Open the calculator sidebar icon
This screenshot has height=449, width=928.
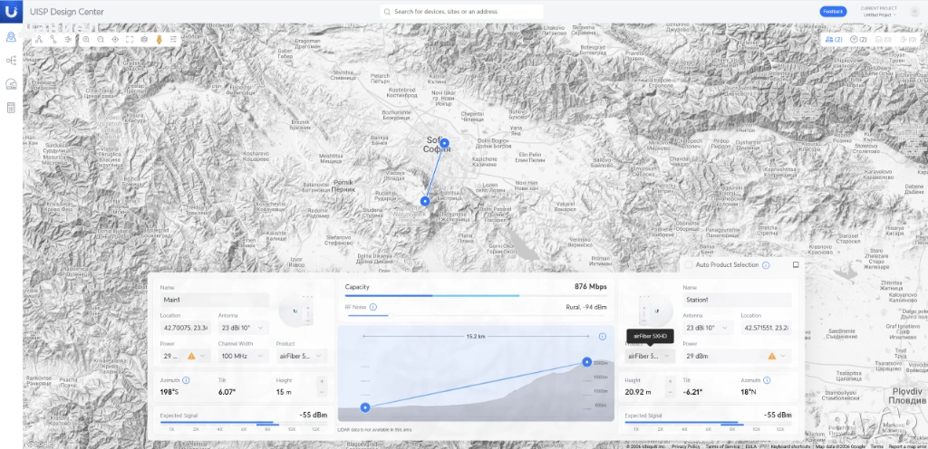[x=11, y=108]
